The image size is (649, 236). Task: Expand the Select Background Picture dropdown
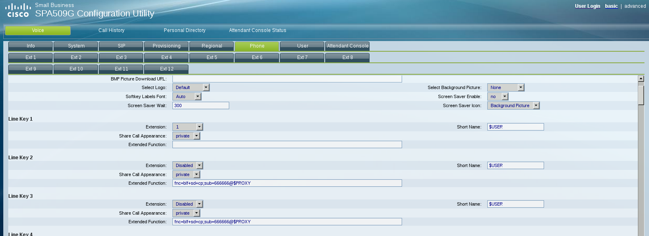pos(505,87)
